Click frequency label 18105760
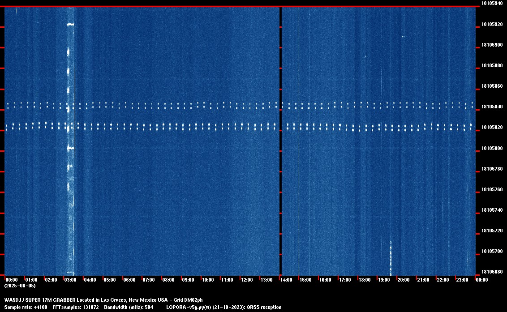The image size is (507, 312). [x=492, y=189]
